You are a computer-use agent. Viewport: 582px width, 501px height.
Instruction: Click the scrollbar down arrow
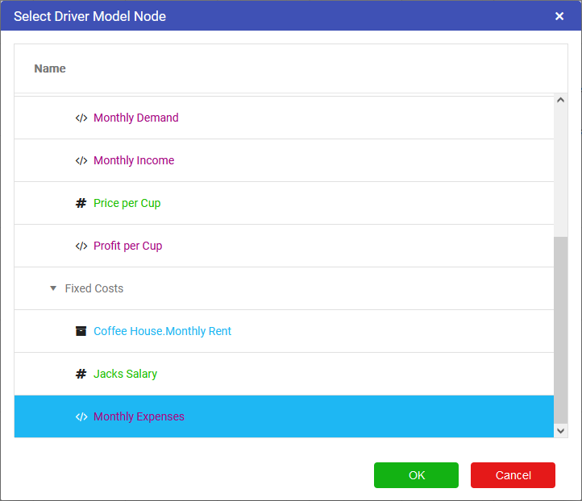point(561,432)
